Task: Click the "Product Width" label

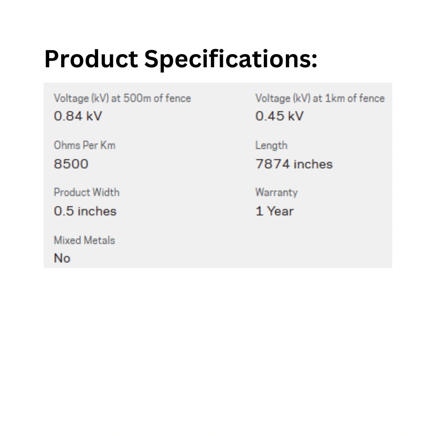Action: click(x=87, y=192)
